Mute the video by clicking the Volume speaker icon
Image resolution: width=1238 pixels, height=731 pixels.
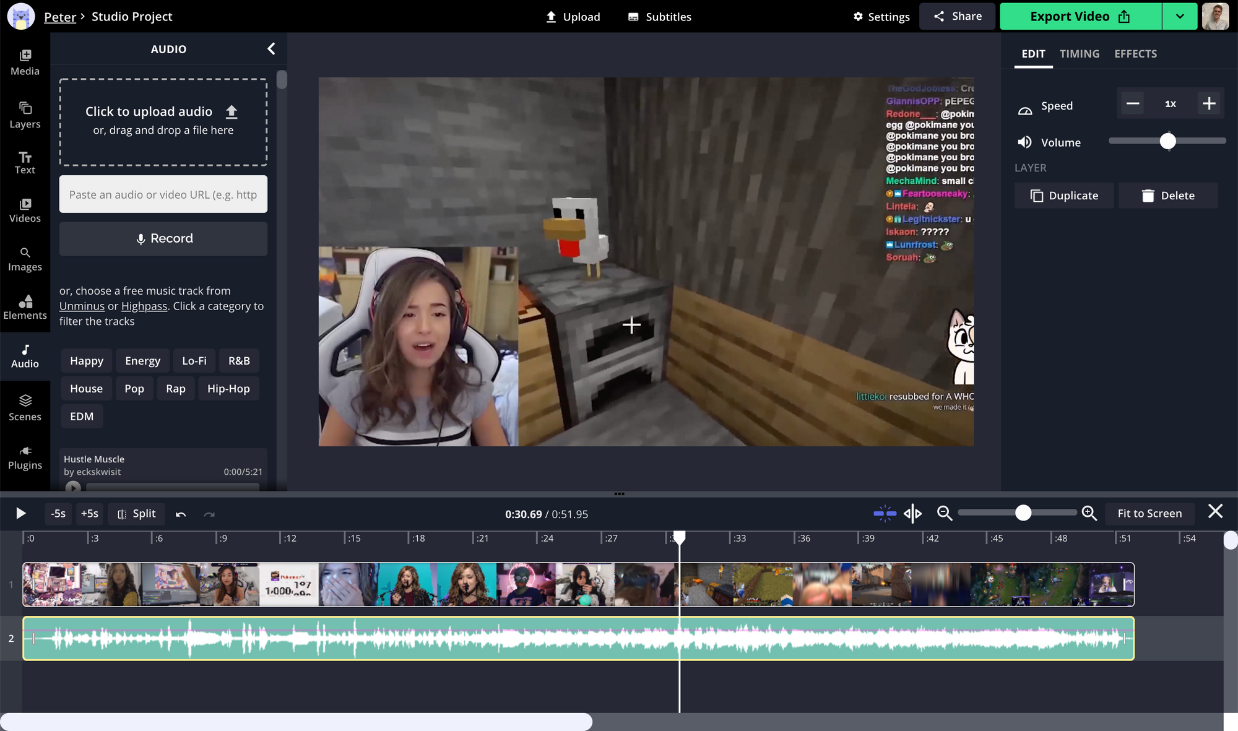click(x=1024, y=142)
